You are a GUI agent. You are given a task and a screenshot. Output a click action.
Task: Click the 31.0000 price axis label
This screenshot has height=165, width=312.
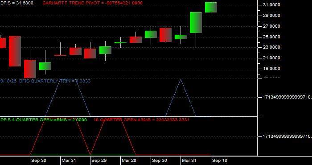271,5
